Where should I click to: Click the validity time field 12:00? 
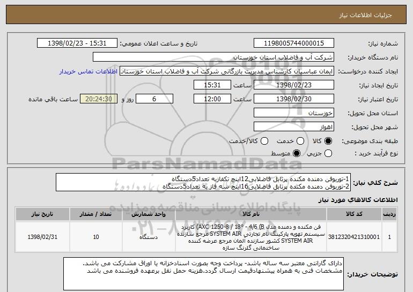point(212,99)
